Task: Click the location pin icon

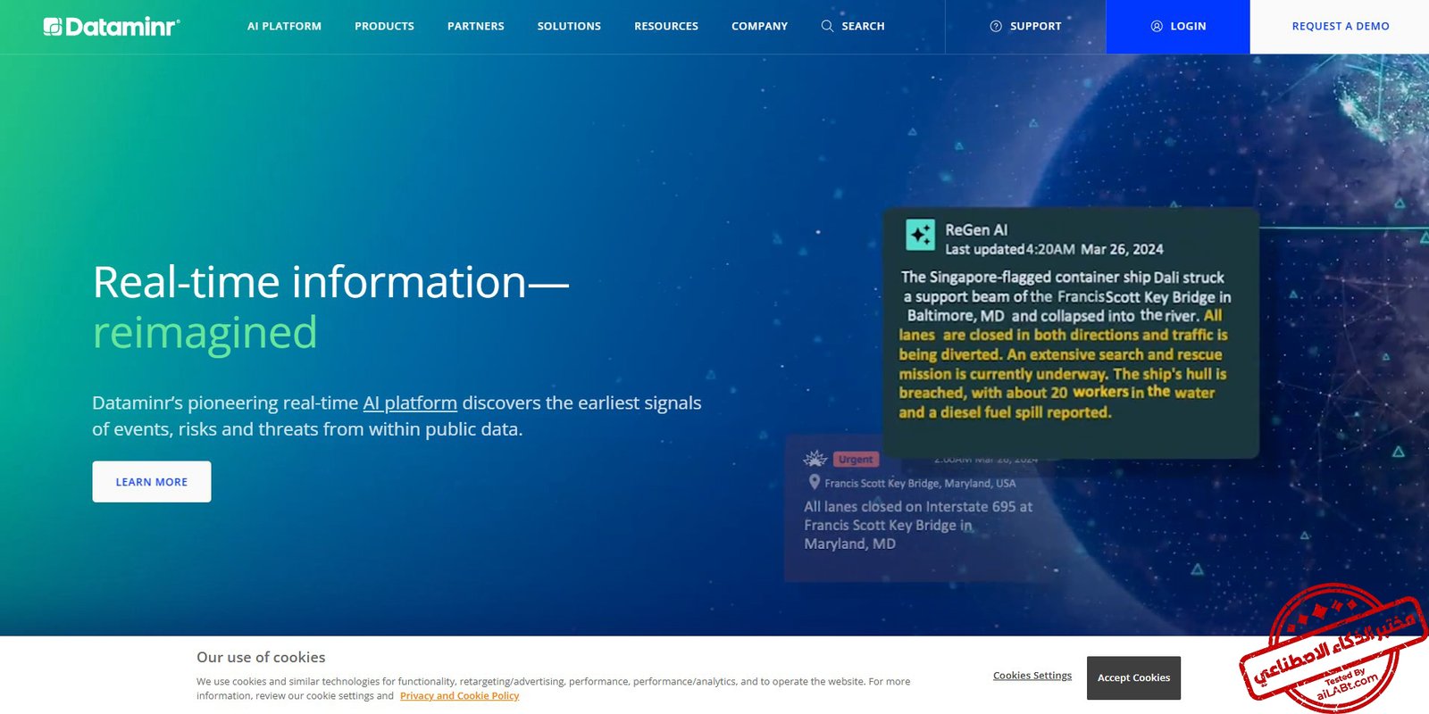Action: [814, 482]
